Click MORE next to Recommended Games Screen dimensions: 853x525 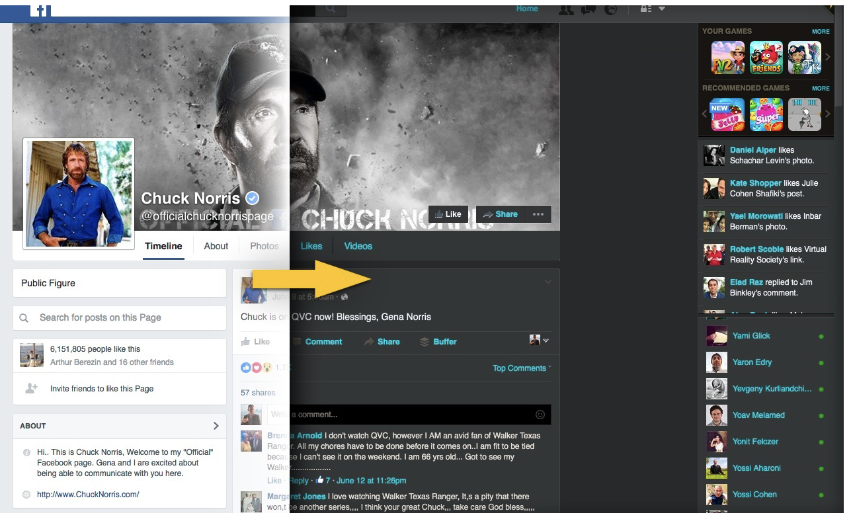pyautogui.click(x=821, y=88)
